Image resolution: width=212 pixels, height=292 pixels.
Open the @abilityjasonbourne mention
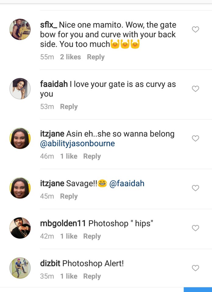[77, 144]
